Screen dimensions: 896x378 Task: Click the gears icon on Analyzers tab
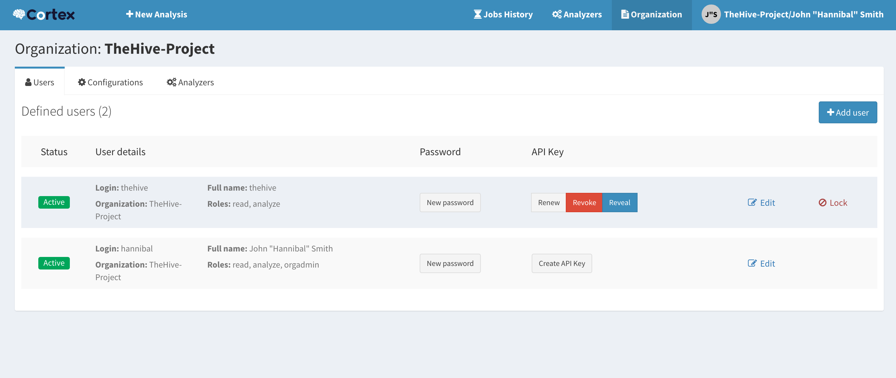172,82
